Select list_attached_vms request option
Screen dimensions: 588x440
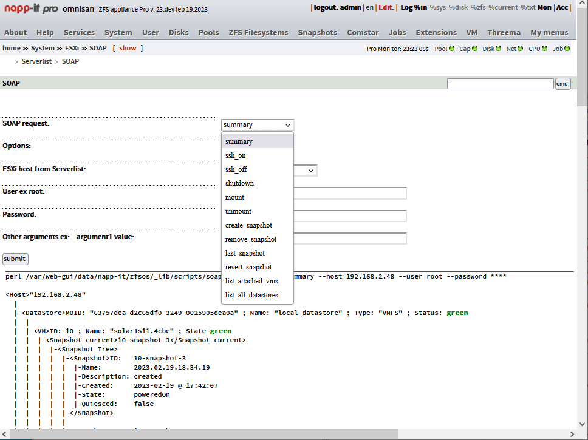[258, 281]
